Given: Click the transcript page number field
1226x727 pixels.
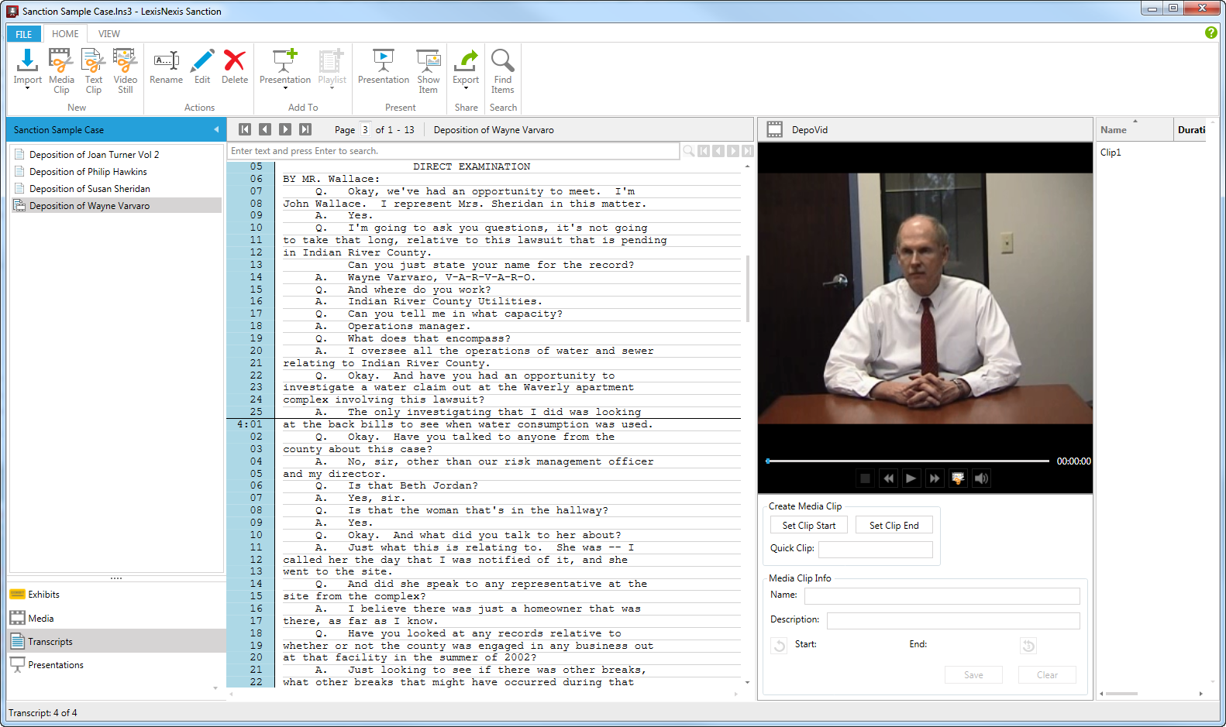Looking at the screenshot, I should pos(365,129).
